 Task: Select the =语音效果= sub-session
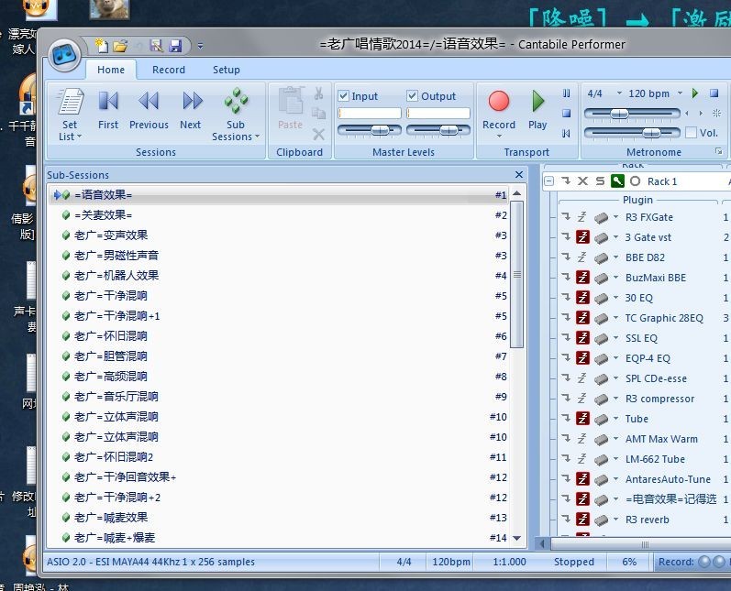click(x=279, y=195)
